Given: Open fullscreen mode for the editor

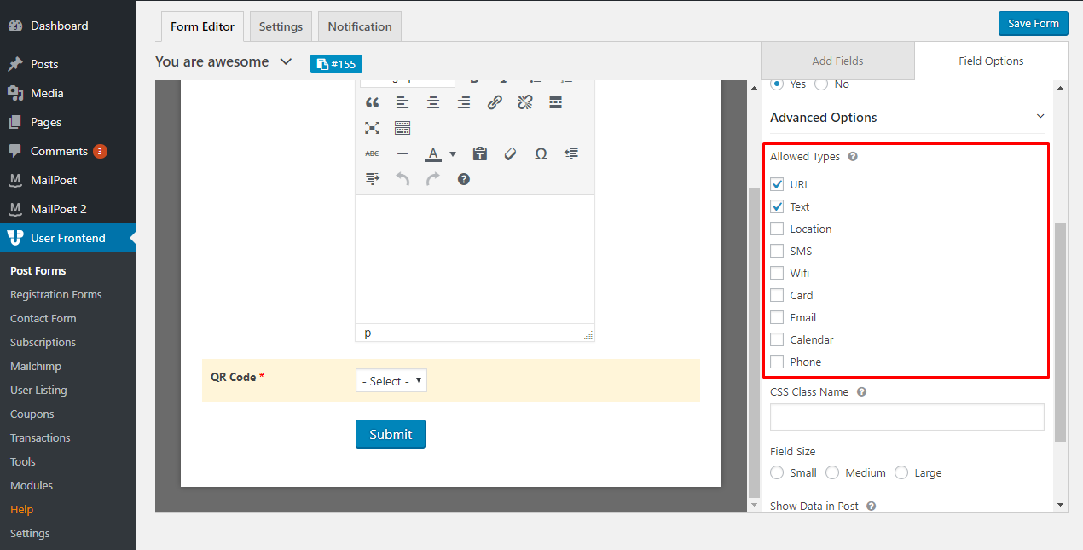Looking at the screenshot, I should [372, 128].
